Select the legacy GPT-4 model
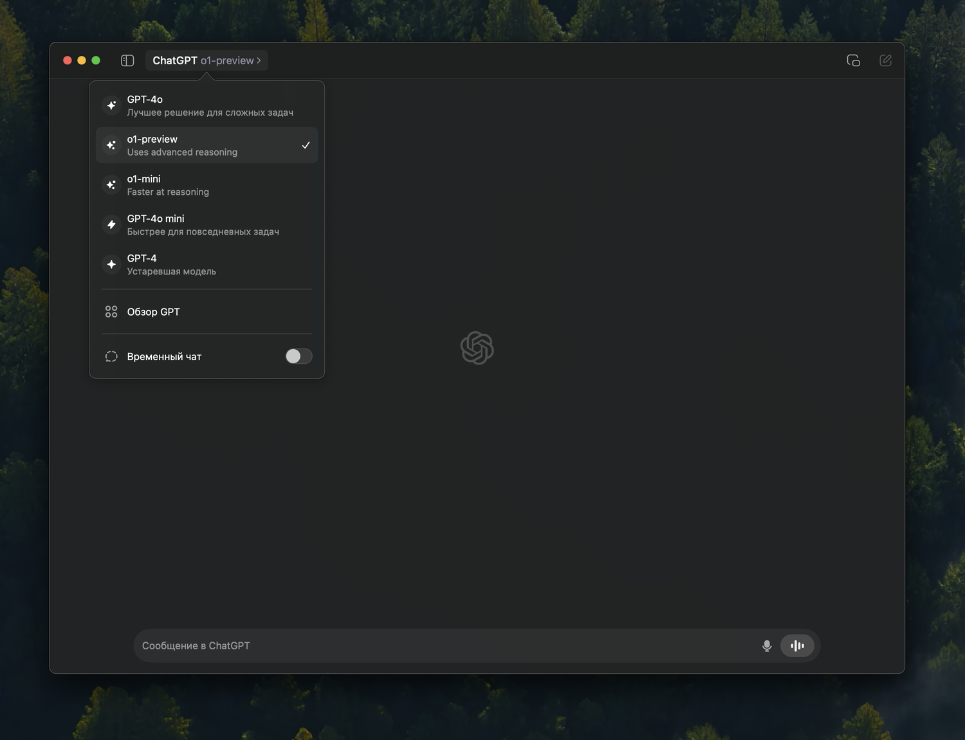 pyautogui.click(x=207, y=265)
